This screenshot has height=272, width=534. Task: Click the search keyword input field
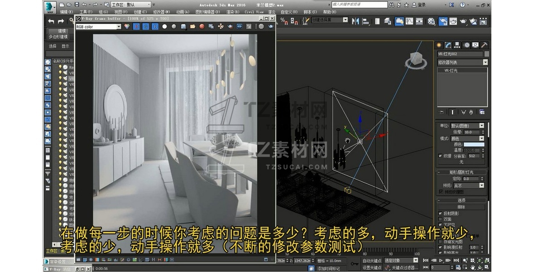pyautogui.click(x=359, y=5)
